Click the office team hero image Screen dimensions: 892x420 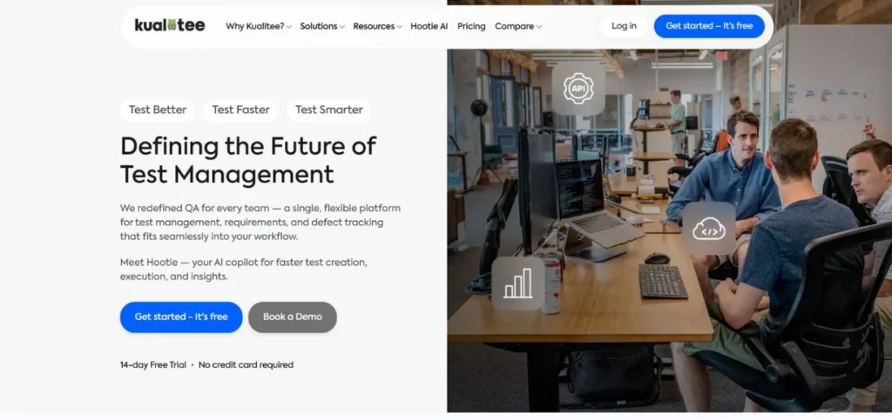669,227
